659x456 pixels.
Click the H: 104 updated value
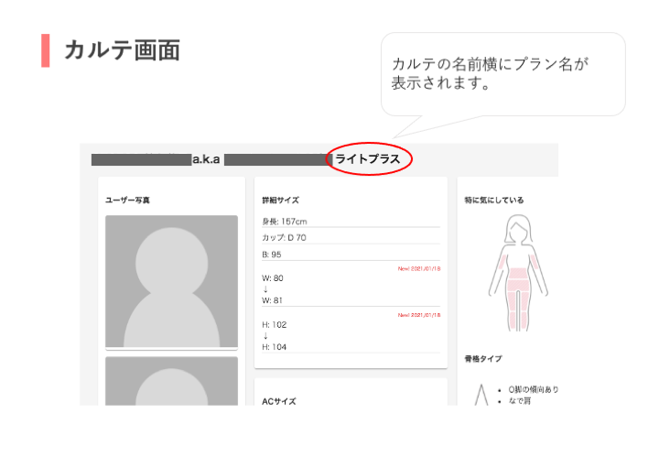(275, 346)
